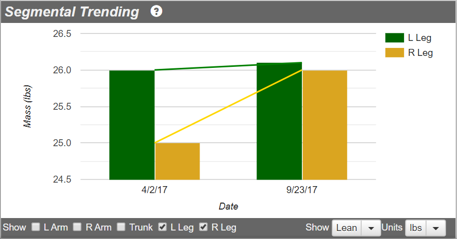
Task: Click the gold R Leg bar for 4/2/17
Action: pyautogui.click(x=178, y=161)
